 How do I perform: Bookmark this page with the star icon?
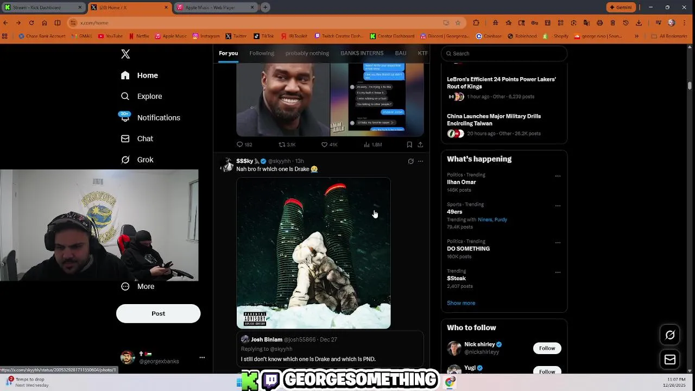(x=458, y=23)
